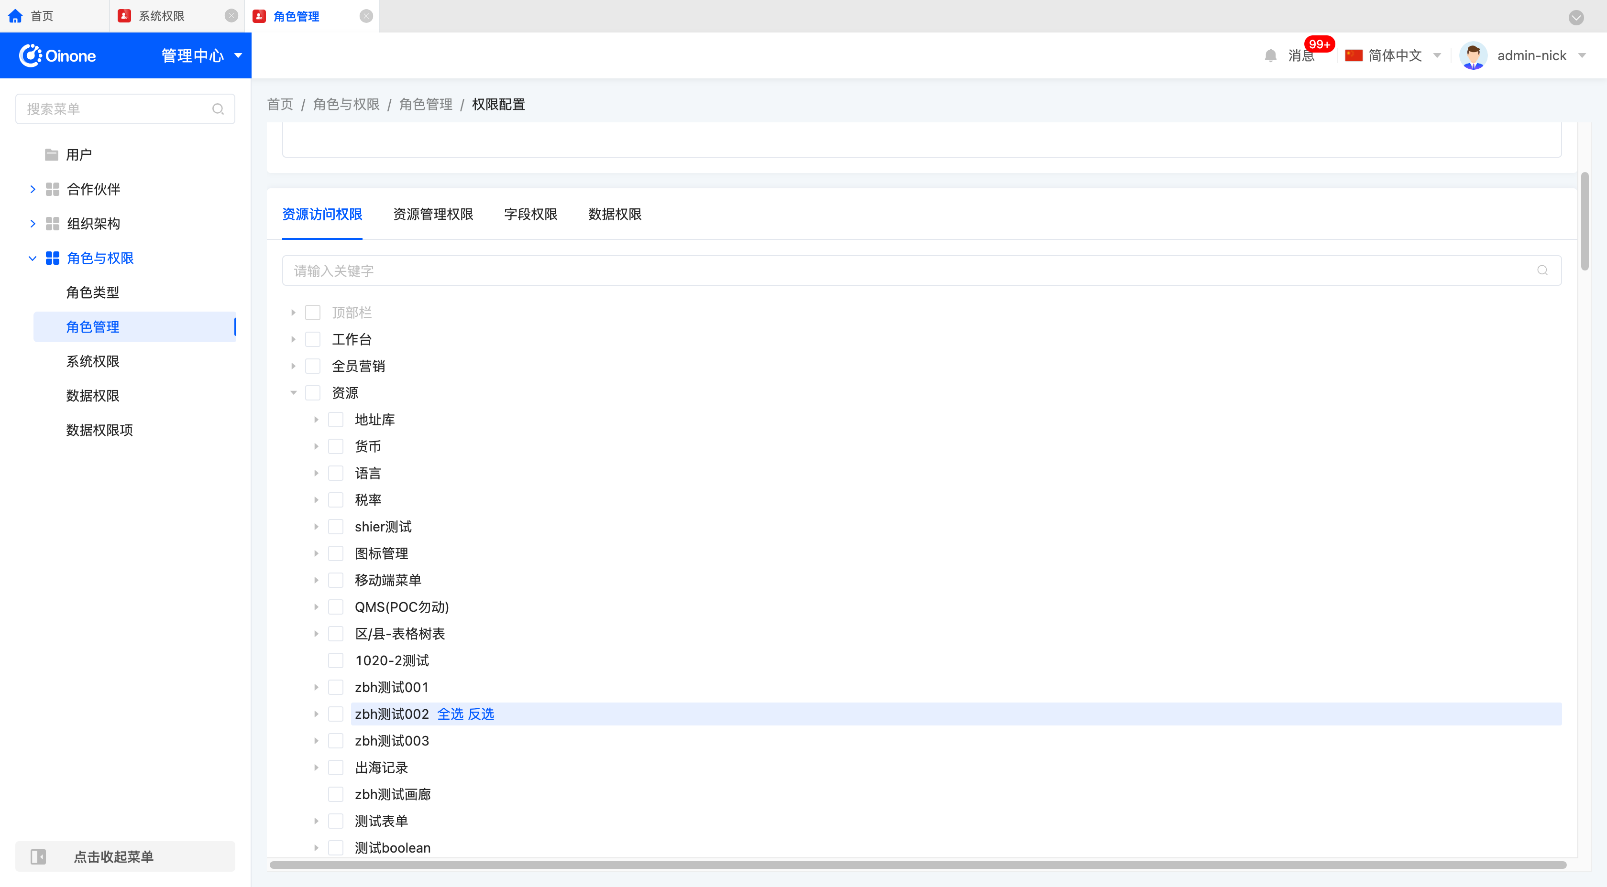Viewport: 1607px width, 887px height.
Task: Check the 工作台 checkbox
Action: click(312, 339)
